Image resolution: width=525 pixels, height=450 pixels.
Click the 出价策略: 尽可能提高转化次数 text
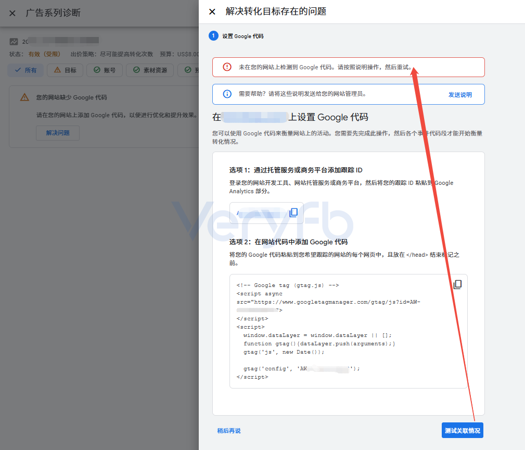click(x=112, y=54)
